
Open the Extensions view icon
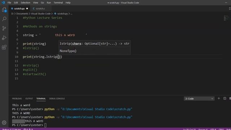[4, 47]
